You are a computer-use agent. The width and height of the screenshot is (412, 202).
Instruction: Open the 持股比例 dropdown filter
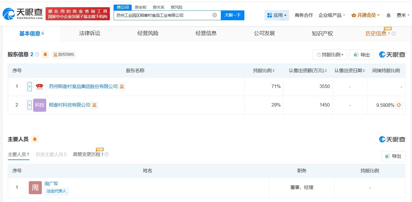330,55
